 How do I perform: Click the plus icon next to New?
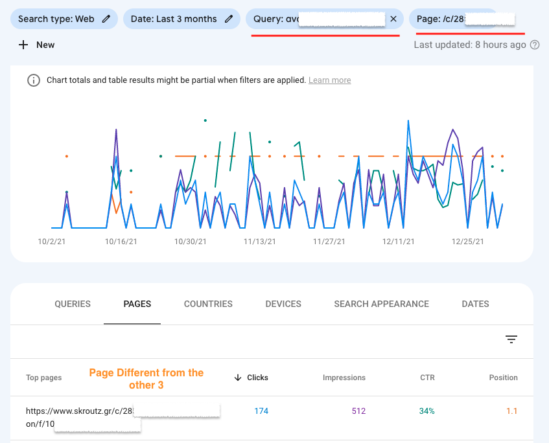23,45
